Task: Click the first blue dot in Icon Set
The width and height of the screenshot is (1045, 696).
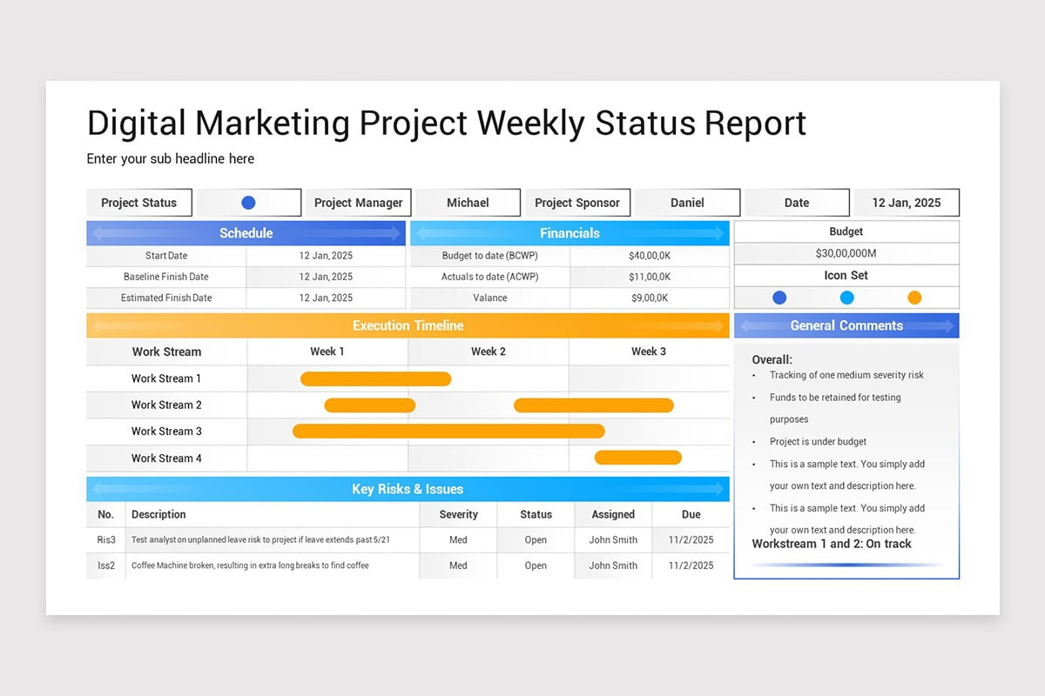Action: (778, 297)
